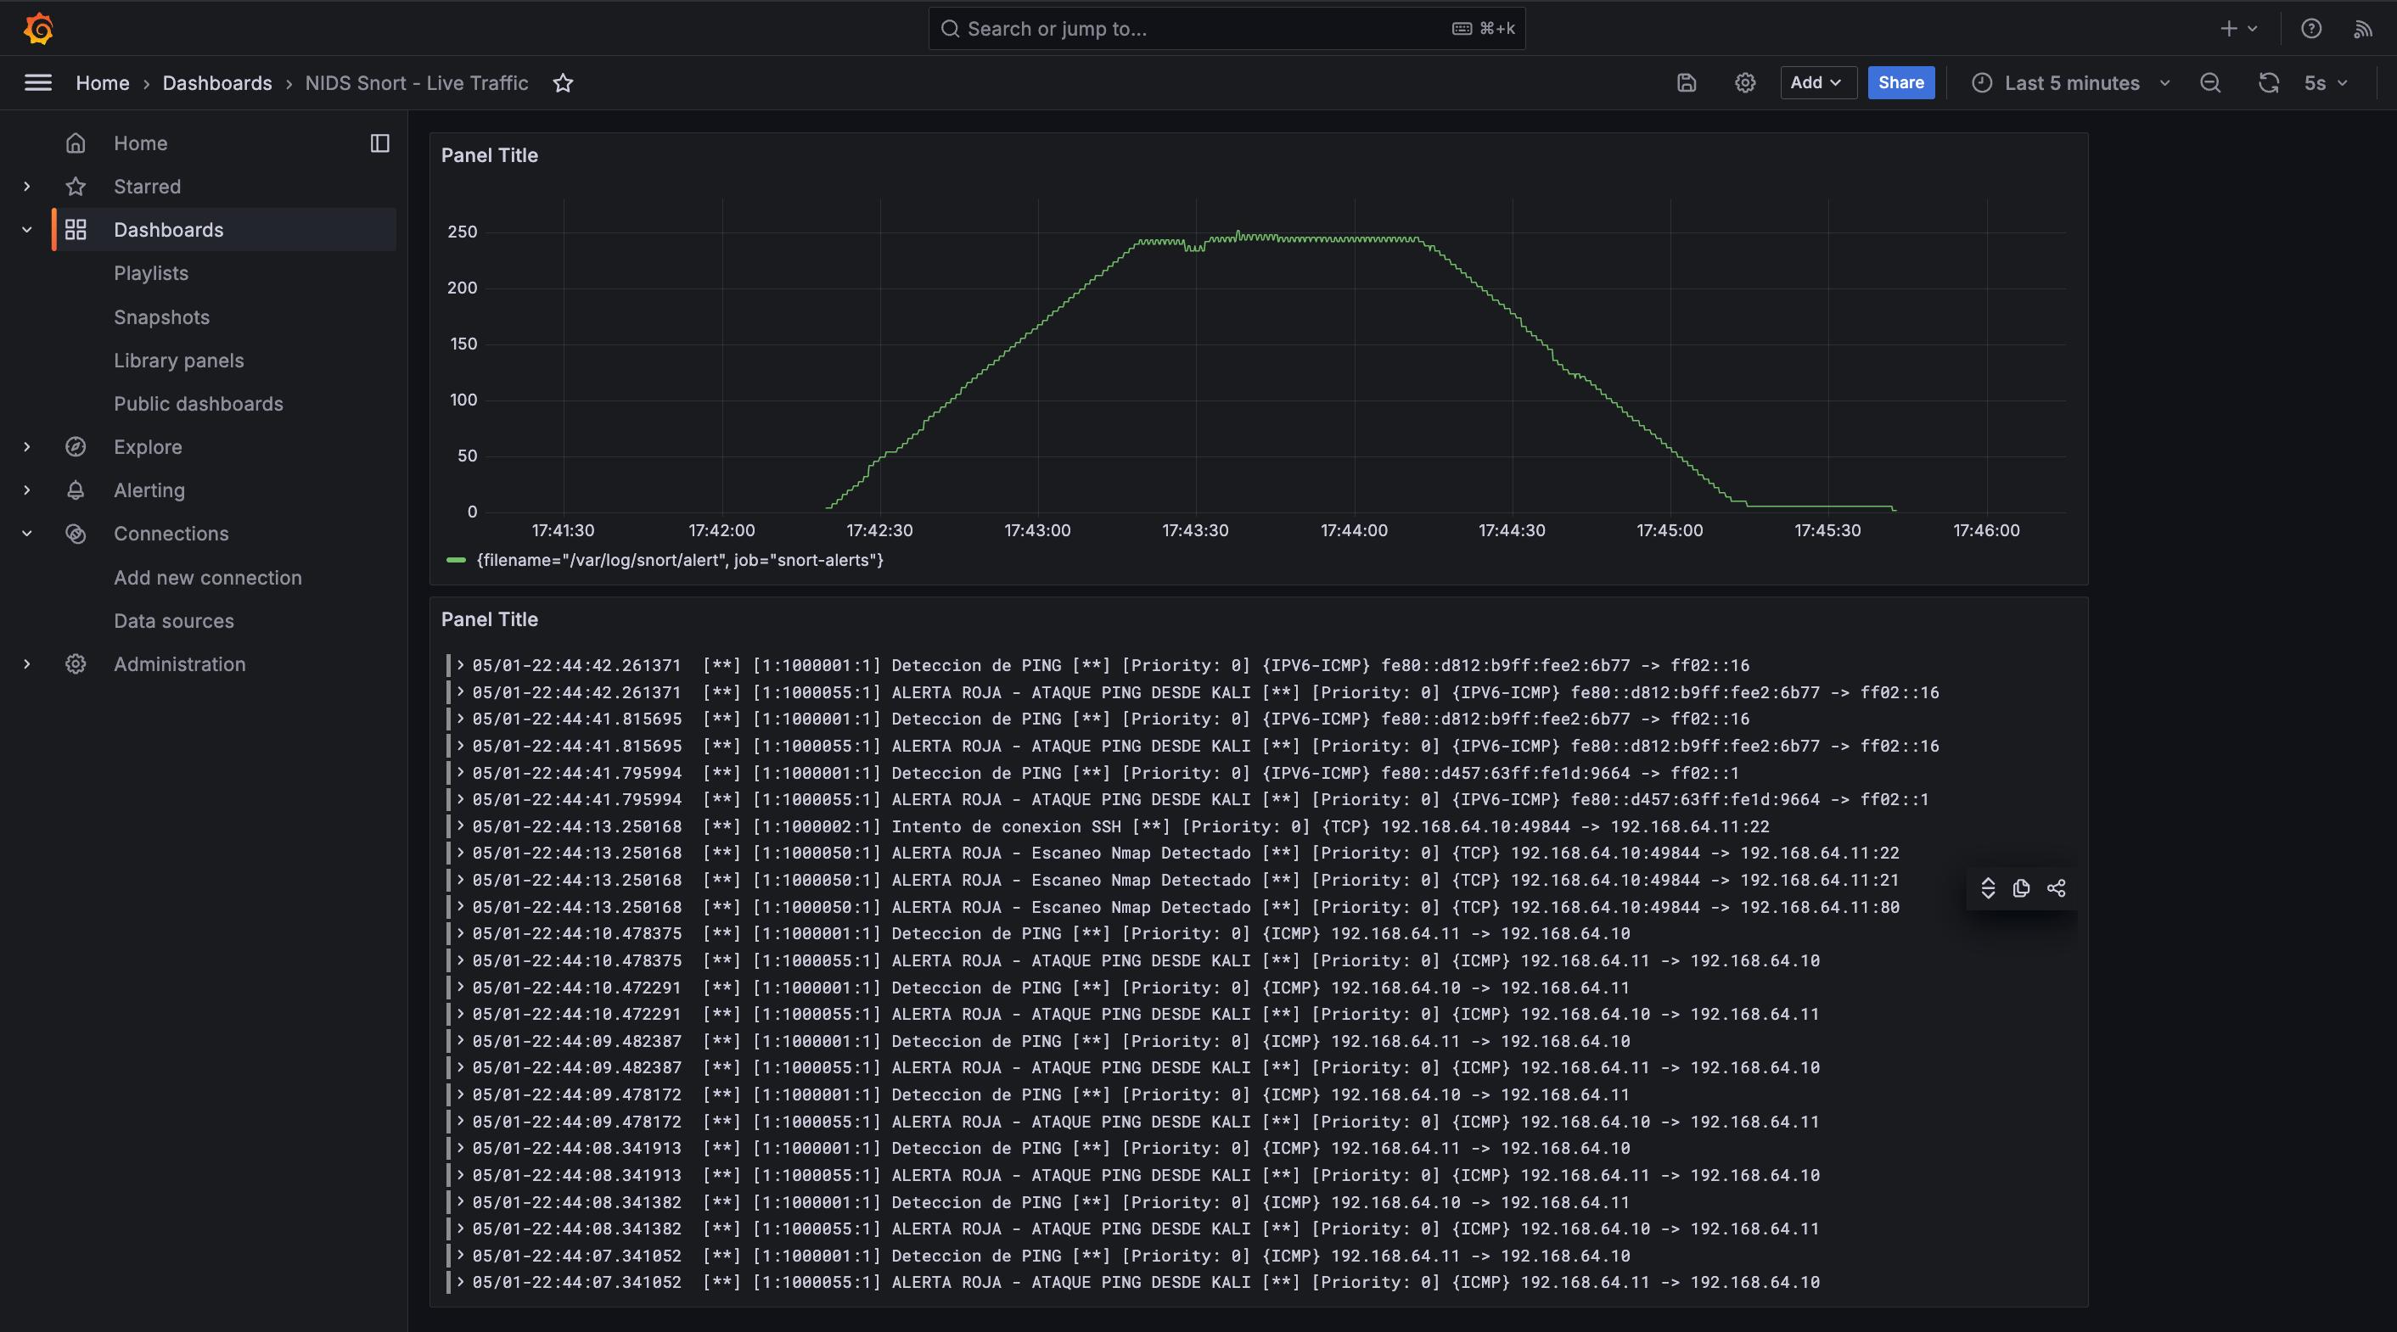Open Snapshots in the sidebar

[x=162, y=317]
